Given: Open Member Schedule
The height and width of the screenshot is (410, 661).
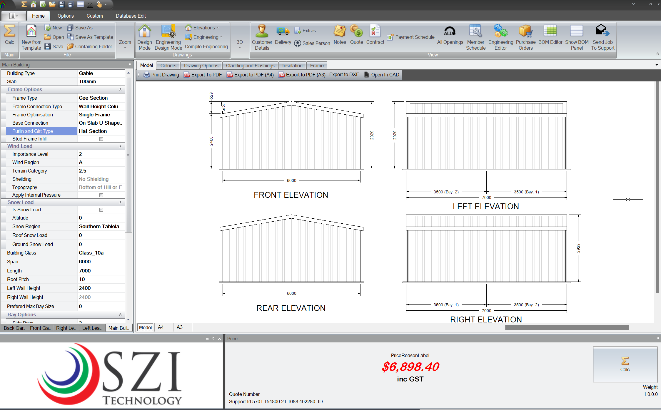Looking at the screenshot, I should [476, 38].
